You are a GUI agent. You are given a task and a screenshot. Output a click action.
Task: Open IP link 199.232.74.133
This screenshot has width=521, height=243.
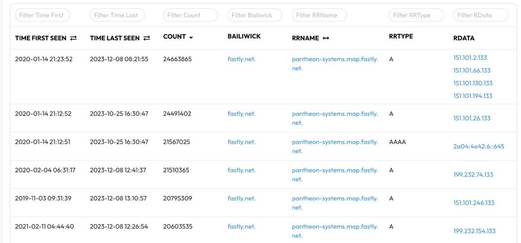[x=473, y=175]
